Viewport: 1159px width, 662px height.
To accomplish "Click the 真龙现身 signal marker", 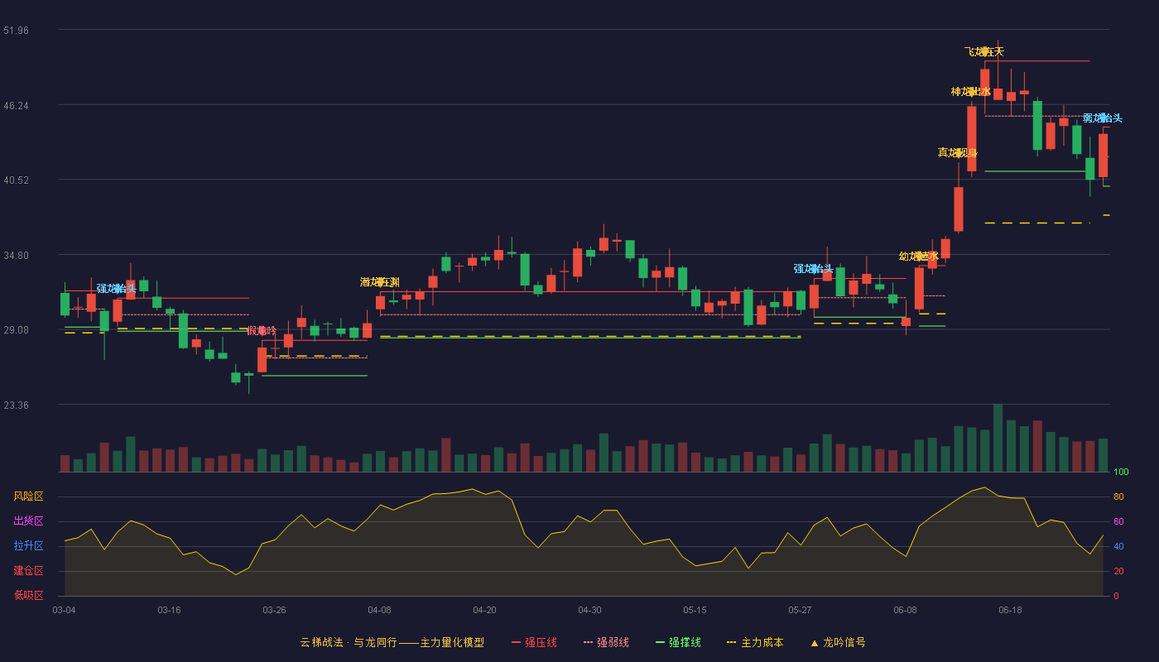I will pos(958,153).
